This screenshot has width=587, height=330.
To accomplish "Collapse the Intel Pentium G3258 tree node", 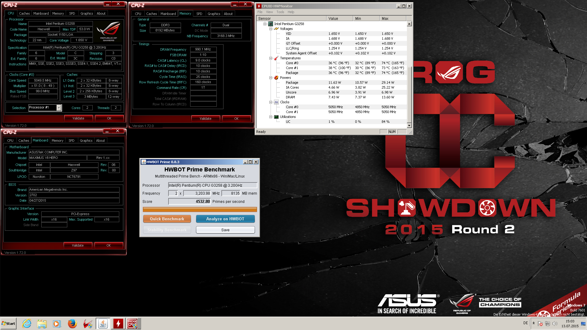I will (x=265, y=24).
